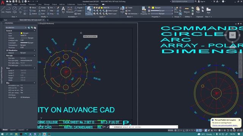Click Create block button
Image resolution: width=243 pixels, height=136 pixels.
point(129,8)
